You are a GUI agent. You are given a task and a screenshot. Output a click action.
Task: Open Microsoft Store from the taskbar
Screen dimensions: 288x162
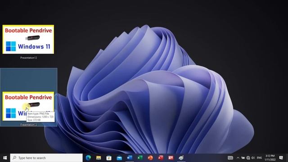(x=109, y=157)
